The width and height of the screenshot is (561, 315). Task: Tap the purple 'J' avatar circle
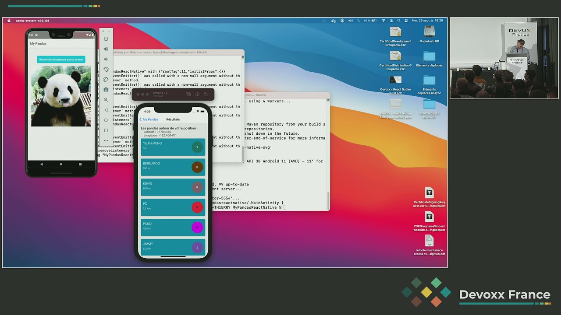pyautogui.click(x=197, y=248)
